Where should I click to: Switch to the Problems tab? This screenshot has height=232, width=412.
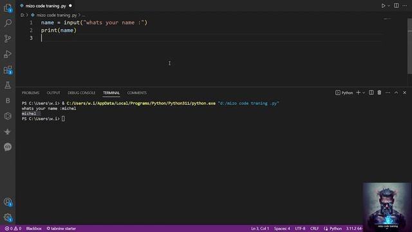click(30, 93)
